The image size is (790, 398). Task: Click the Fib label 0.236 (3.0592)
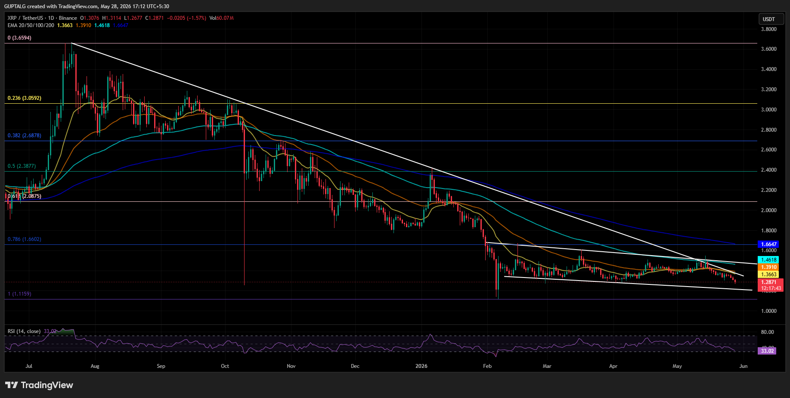pos(25,98)
